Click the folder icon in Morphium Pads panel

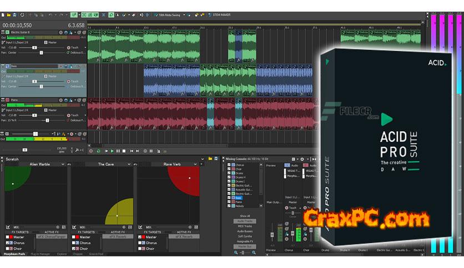pyautogui.click(x=210, y=159)
